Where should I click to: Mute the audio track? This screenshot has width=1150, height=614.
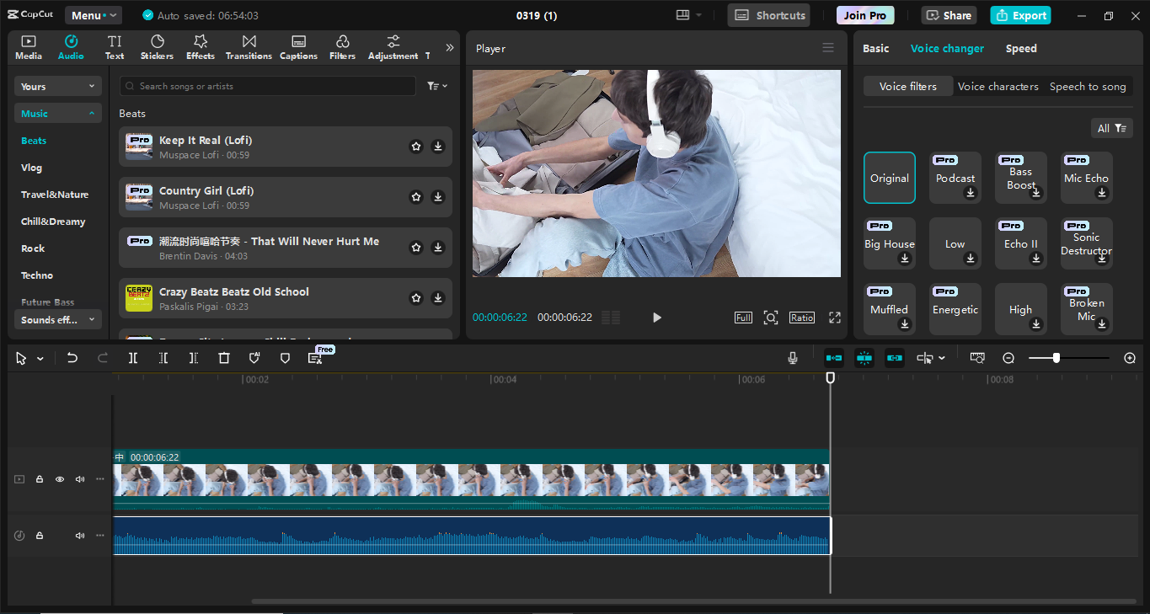[79, 535]
